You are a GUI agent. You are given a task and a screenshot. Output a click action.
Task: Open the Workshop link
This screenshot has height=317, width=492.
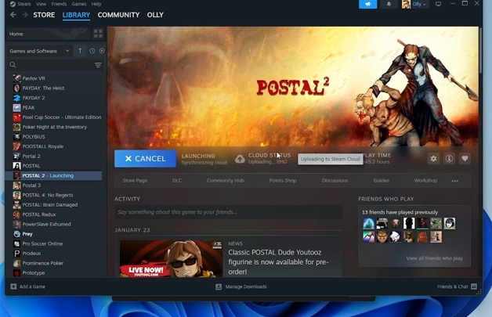(x=425, y=181)
